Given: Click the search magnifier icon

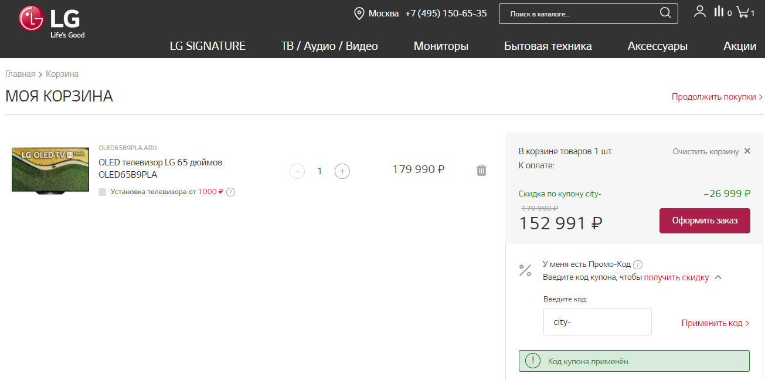Looking at the screenshot, I should pos(665,13).
